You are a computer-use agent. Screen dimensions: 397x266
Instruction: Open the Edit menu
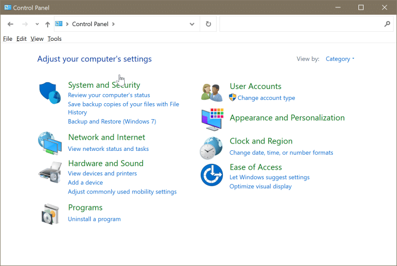pos(22,39)
